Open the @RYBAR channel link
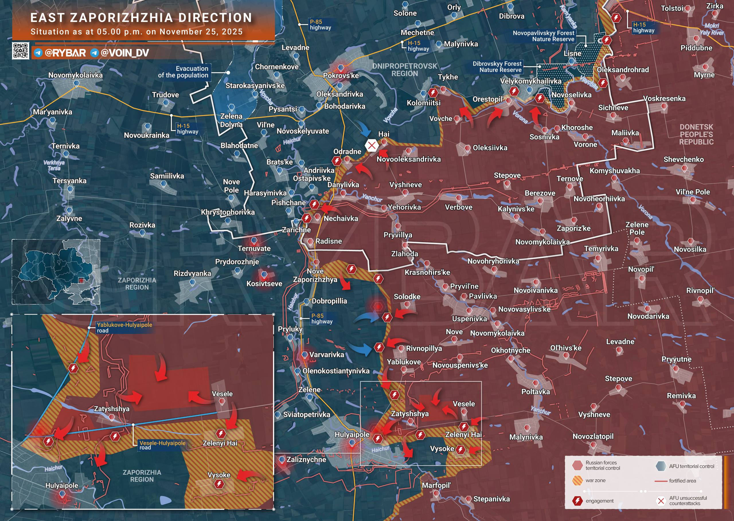734x521 pixels. pyautogui.click(x=65, y=53)
